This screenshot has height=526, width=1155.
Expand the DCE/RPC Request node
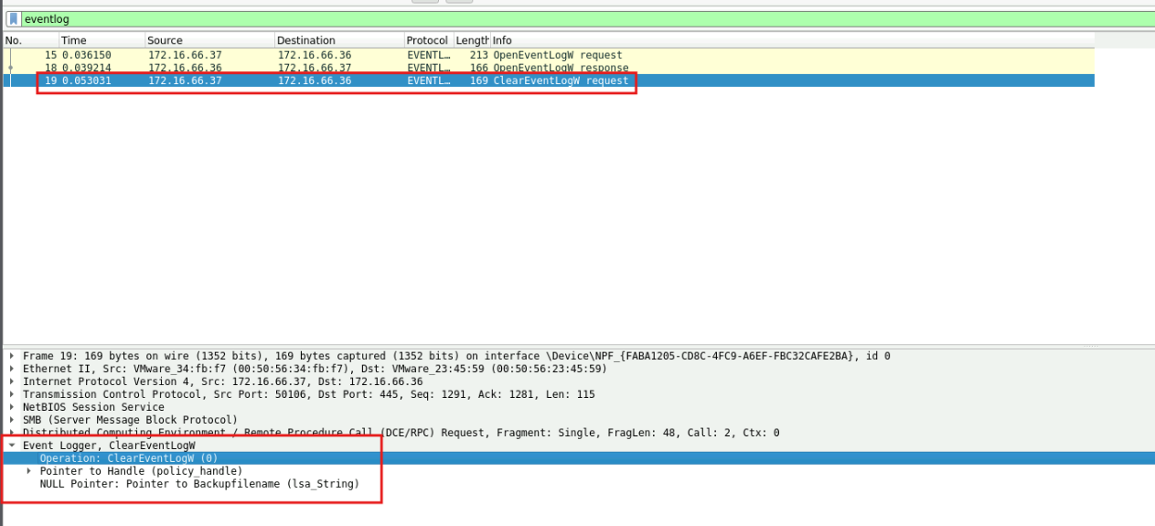[x=13, y=433]
